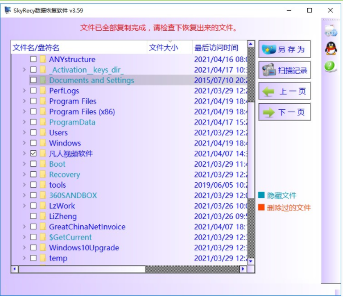This screenshot has width=343, height=297.
Task: Enable the Users folder checkbox
Action: point(33,132)
